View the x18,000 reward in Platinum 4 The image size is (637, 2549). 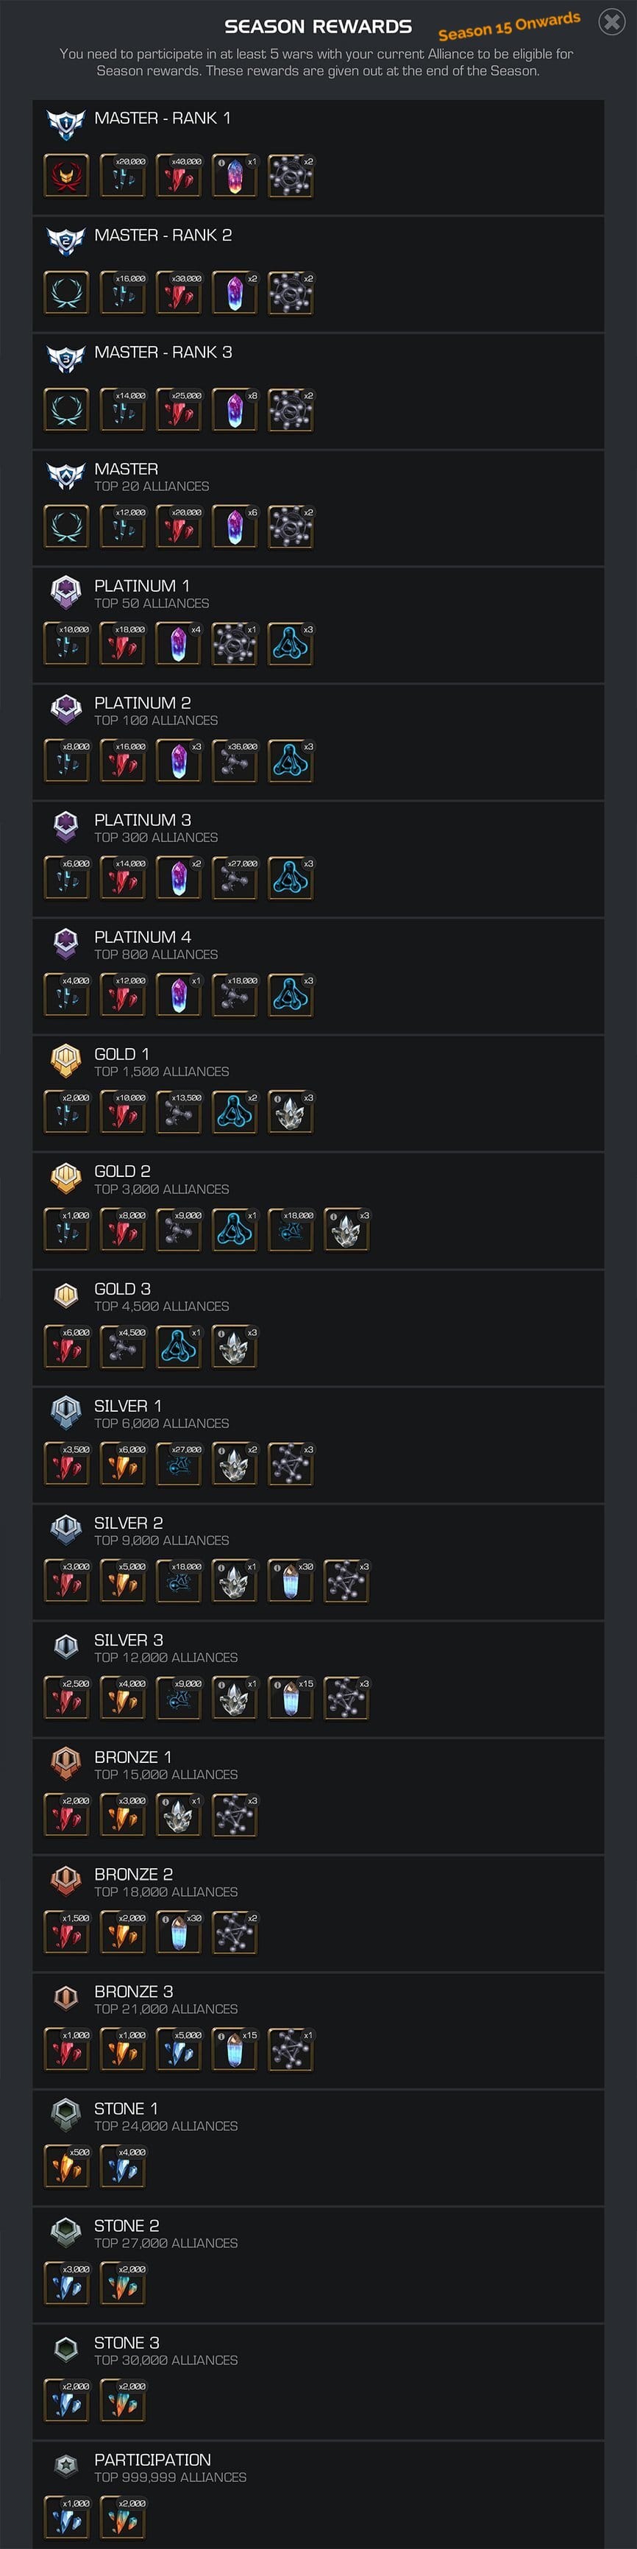point(235,995)
